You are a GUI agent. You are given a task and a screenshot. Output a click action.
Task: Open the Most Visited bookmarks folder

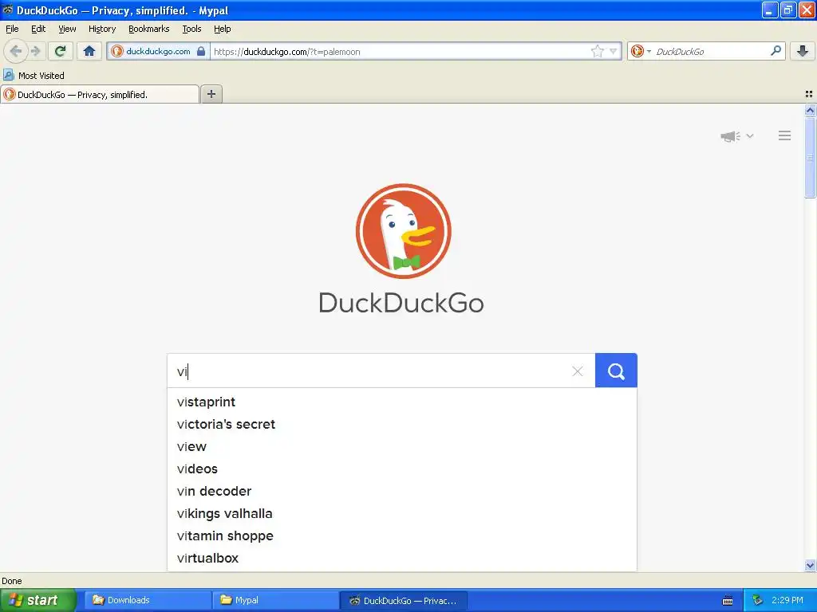[x=34, y=76]
